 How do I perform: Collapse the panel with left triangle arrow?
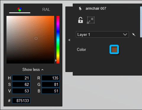click(x=69, y=40)
